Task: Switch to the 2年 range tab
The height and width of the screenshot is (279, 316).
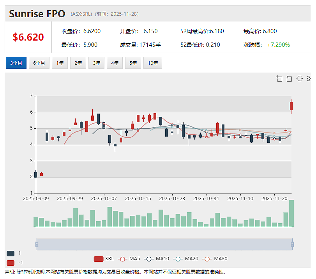Action: pos(78,63)
